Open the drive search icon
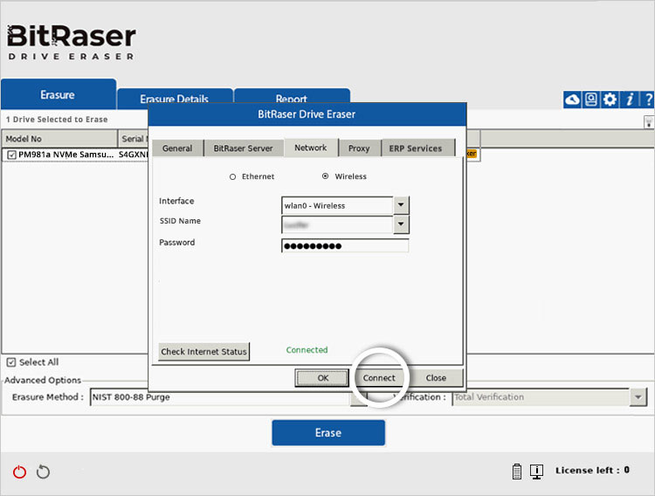The width and height of the screenshot is (655, 496). (x=591, y=100)
